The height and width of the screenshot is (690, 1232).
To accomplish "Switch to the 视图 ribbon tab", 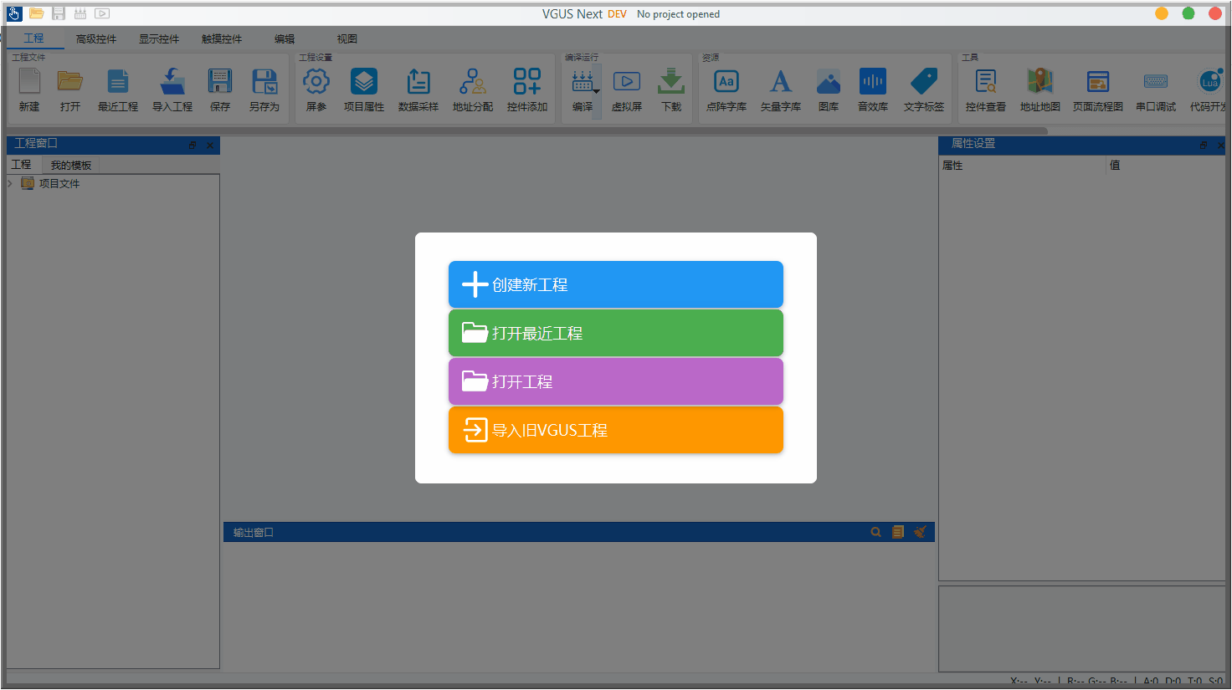I will pos(347,38).
